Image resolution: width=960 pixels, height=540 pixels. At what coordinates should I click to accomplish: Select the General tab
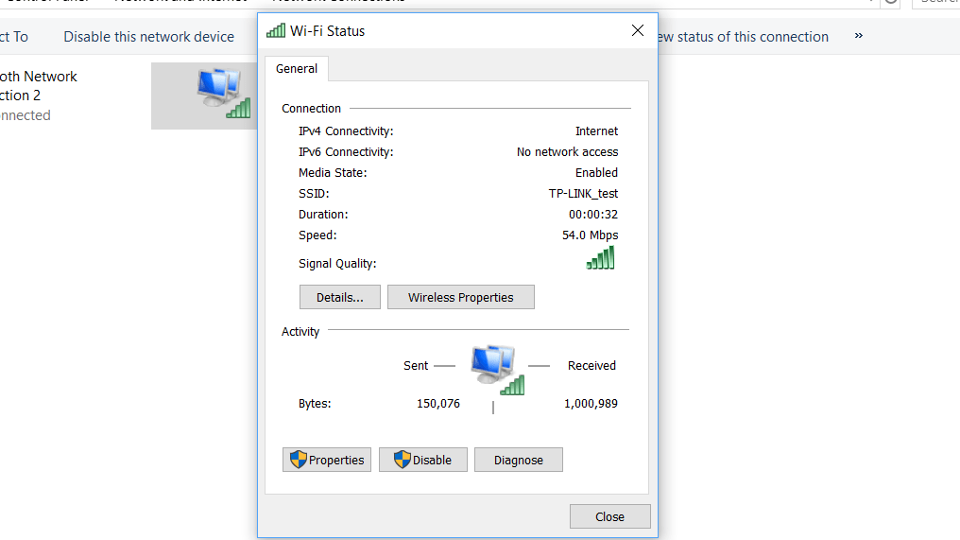pyautogui.click(x=297, y=69)
